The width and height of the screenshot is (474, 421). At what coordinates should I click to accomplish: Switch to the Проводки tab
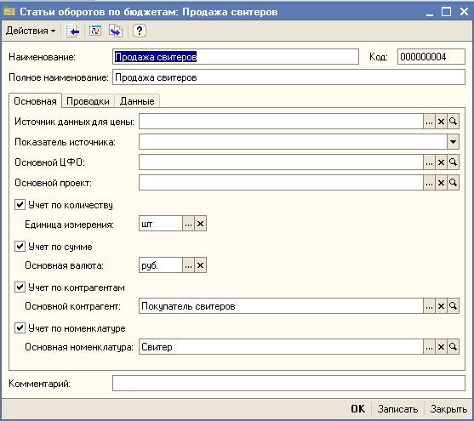coord(88,101)
